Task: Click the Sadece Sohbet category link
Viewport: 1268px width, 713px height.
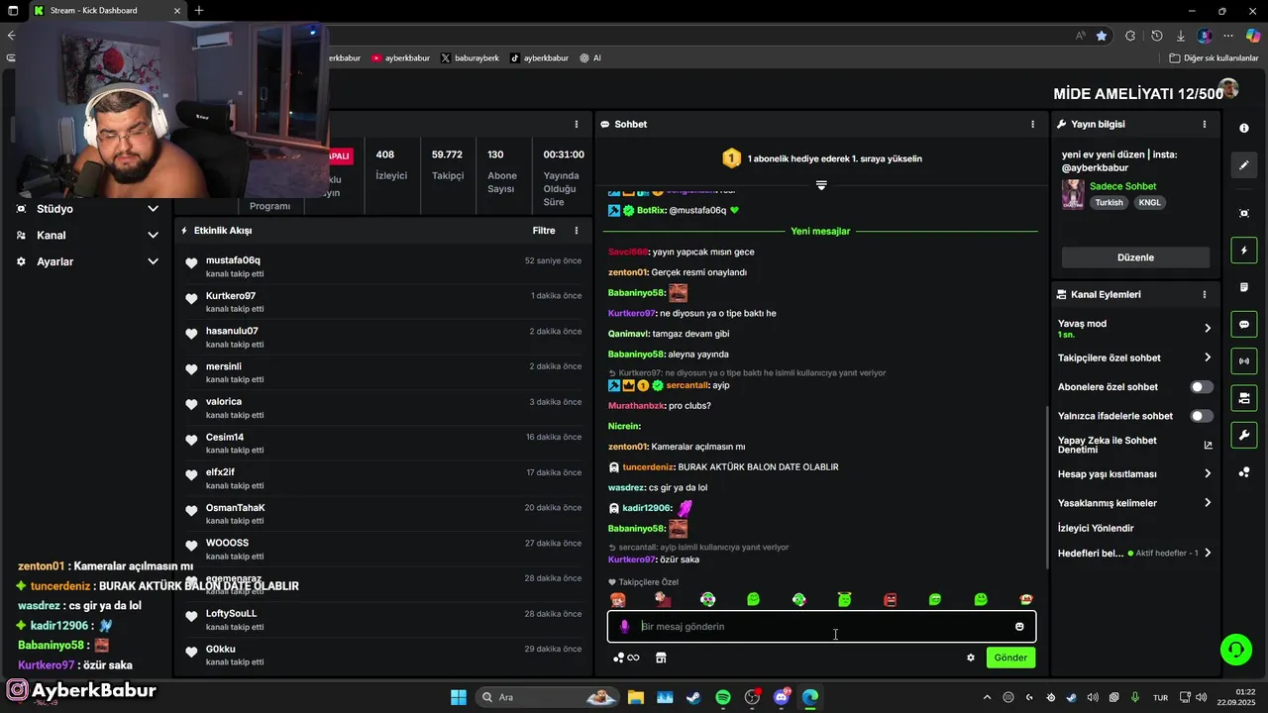Action: tap(1122, 186)
